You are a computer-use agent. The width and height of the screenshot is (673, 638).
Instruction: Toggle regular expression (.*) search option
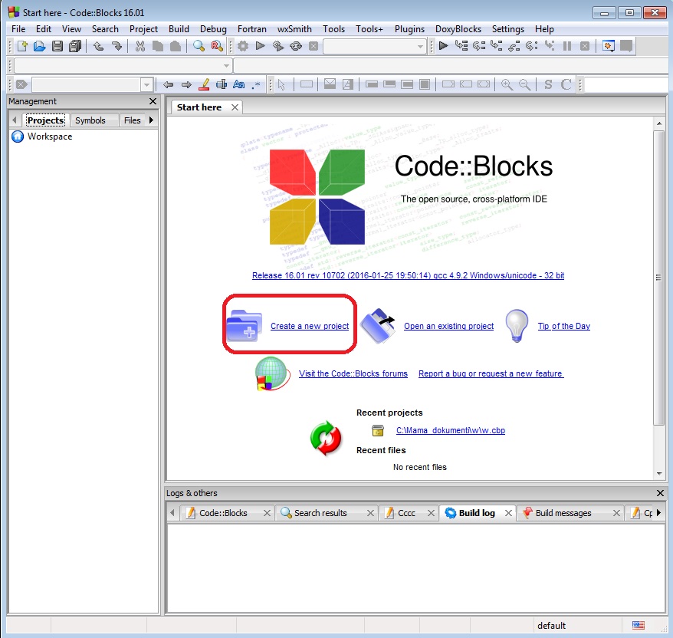(x=256, y=84)
